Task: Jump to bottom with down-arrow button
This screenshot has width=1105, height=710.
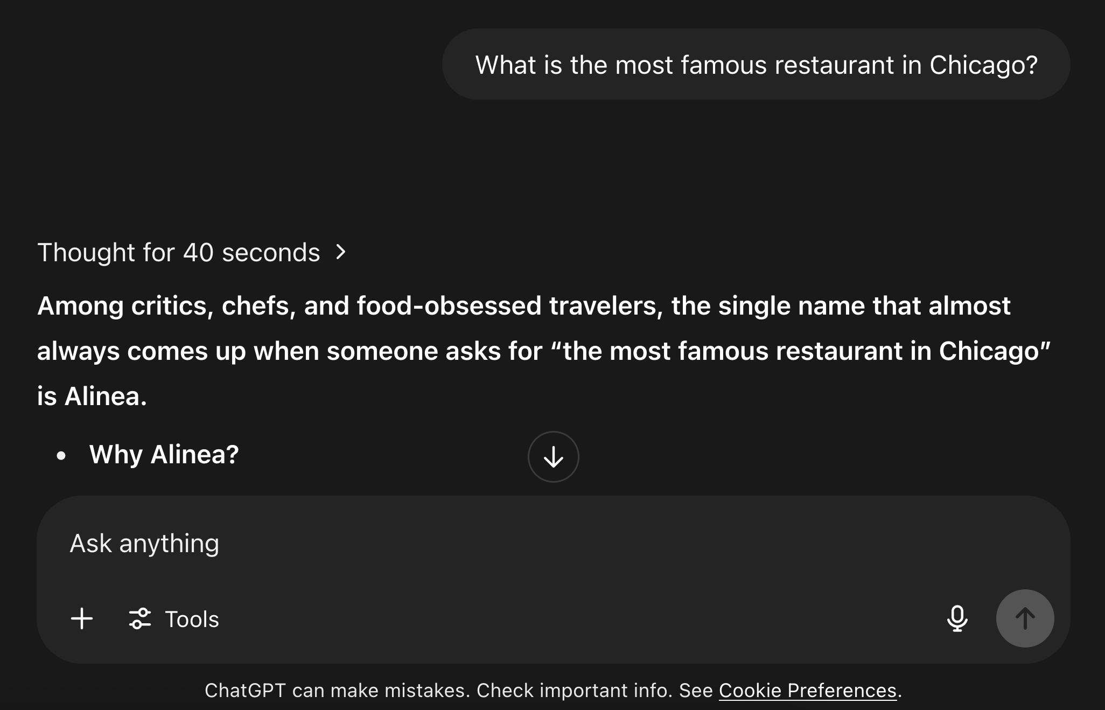Action: click(x=553, y=457)
